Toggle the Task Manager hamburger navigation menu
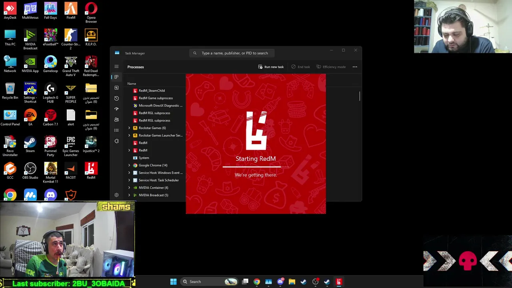The image size is (512, 288). [x=116, y=67]
